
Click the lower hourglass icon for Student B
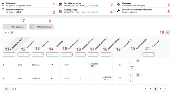(130, 81)
